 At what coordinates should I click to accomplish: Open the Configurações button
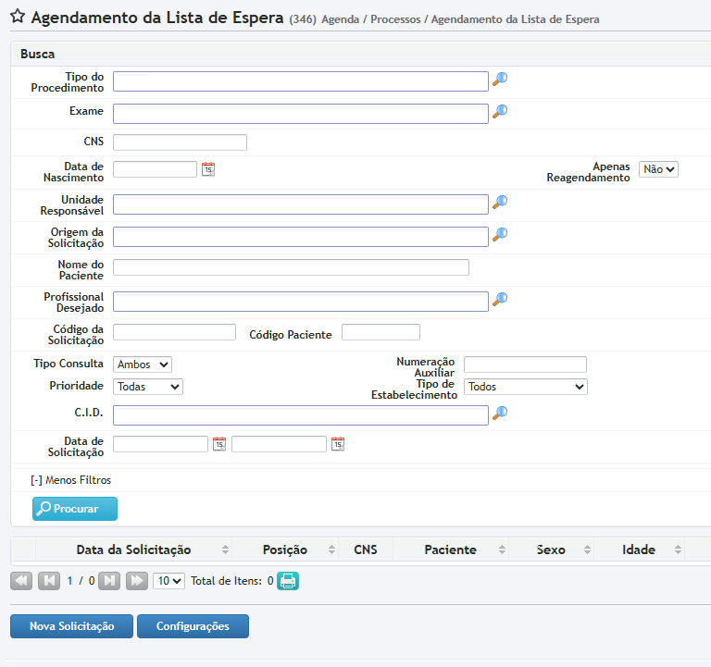pyautogui.click(x=193, y=626)
